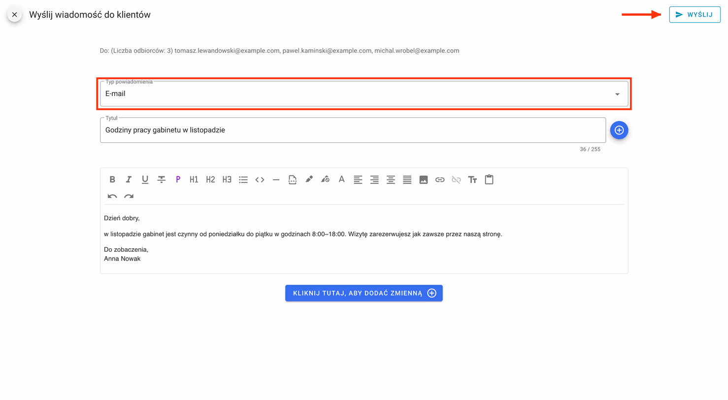Screen dimensions: 728x400
Task: Open the Typ powiadomienia dropdown
Action: tap(364, 94)
